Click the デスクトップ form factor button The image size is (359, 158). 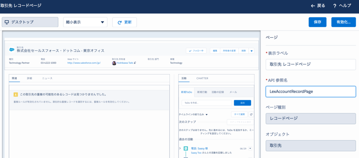coord(30,22)
